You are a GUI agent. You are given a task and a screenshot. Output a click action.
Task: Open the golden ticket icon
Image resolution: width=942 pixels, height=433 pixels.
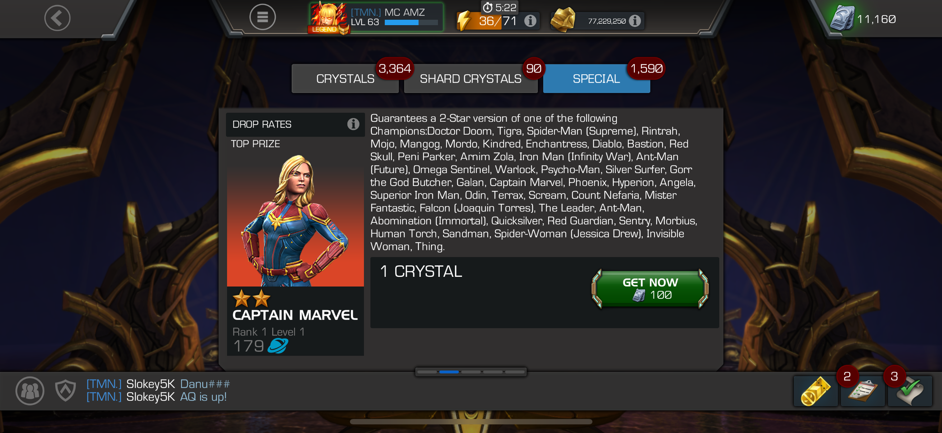(x=815, y=391)
